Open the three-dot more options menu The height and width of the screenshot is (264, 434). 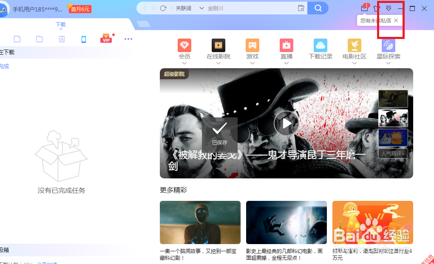(128, 39)
